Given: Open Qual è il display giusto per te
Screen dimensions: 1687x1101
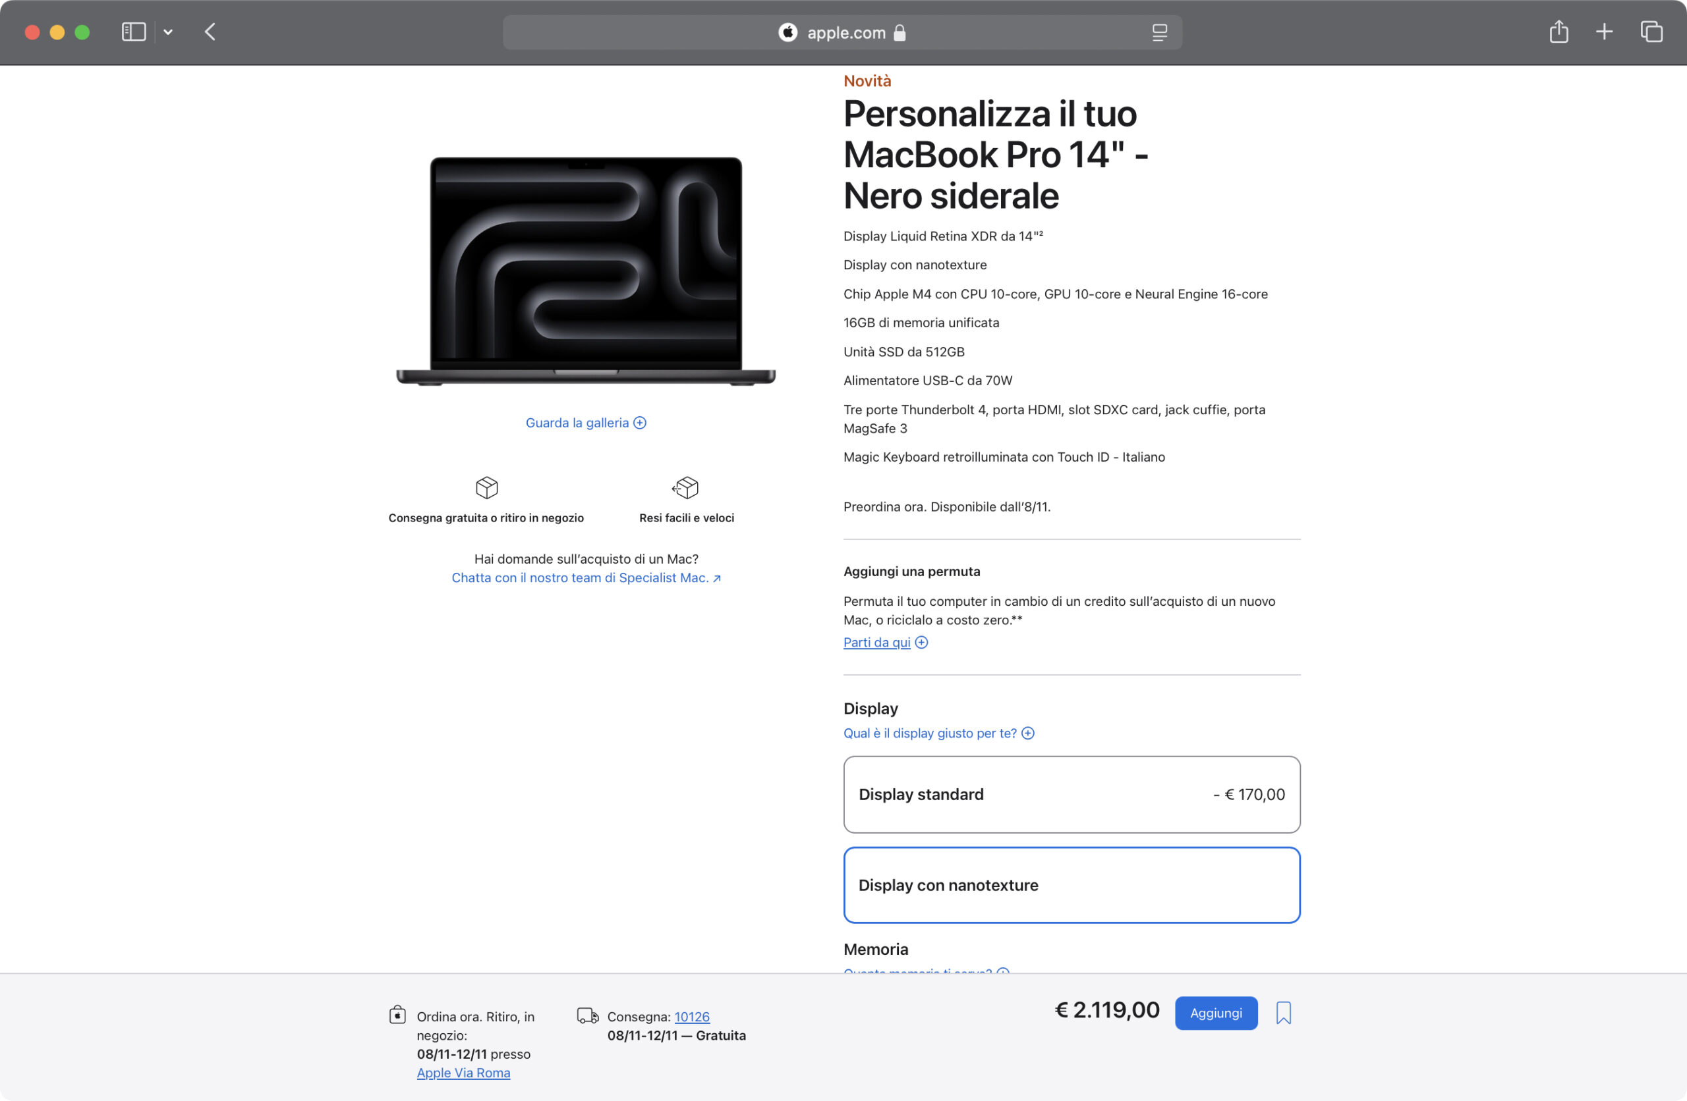Looking at the screenshot, I should point(938,734).
